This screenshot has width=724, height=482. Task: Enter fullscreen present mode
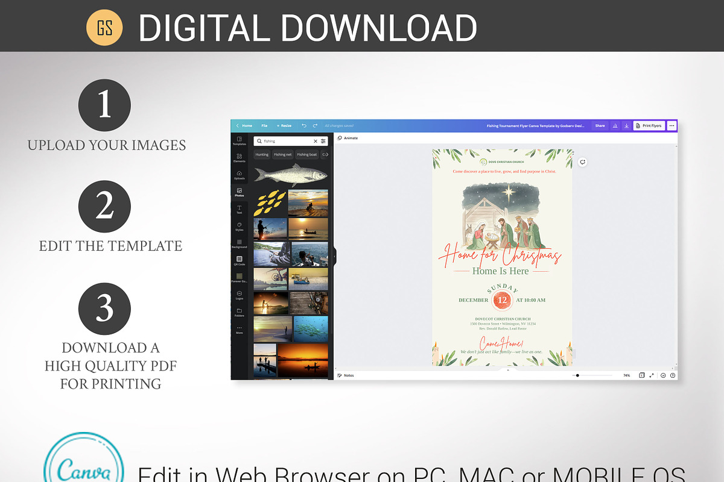pyautogui.click(x=652, y=375)
